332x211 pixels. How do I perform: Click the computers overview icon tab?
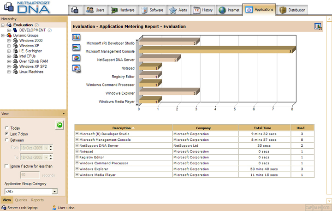click(x=75, y=10)
